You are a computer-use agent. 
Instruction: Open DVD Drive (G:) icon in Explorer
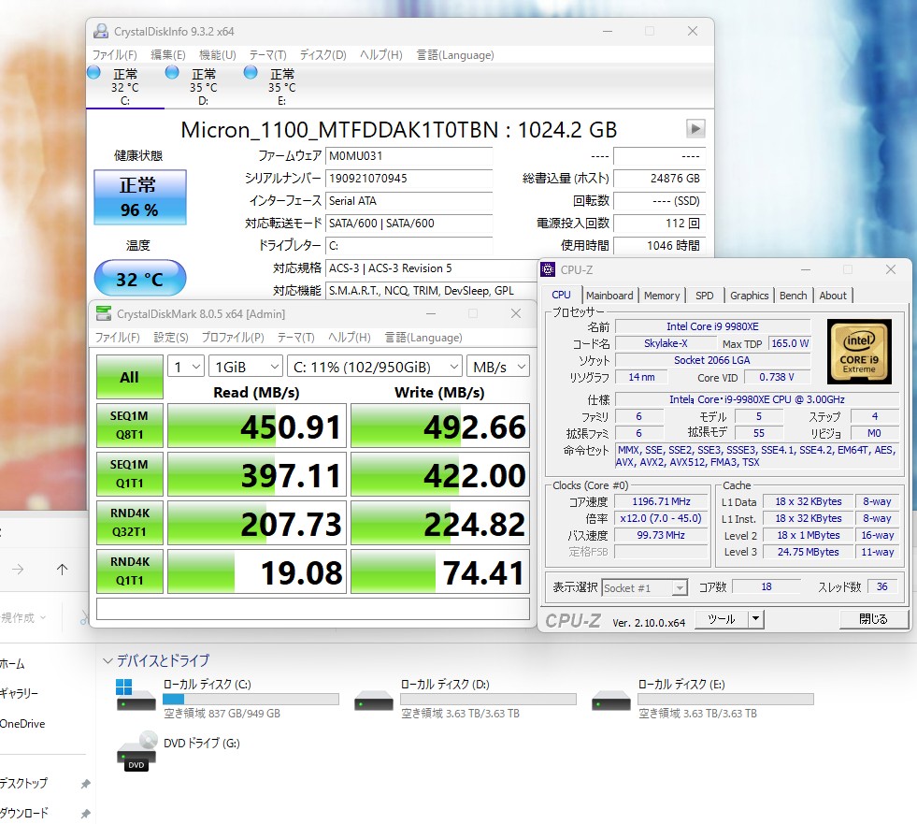point(136,751)
